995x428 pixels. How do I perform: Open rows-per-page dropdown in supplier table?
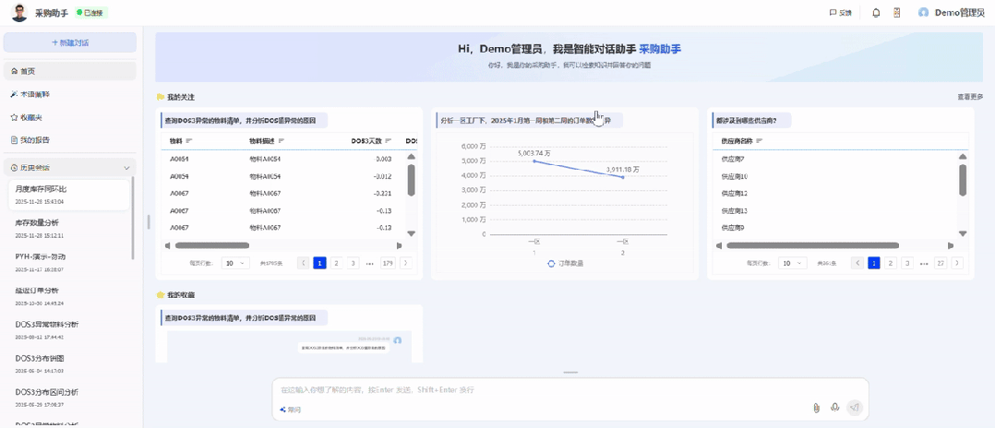(x=792, y=263)
